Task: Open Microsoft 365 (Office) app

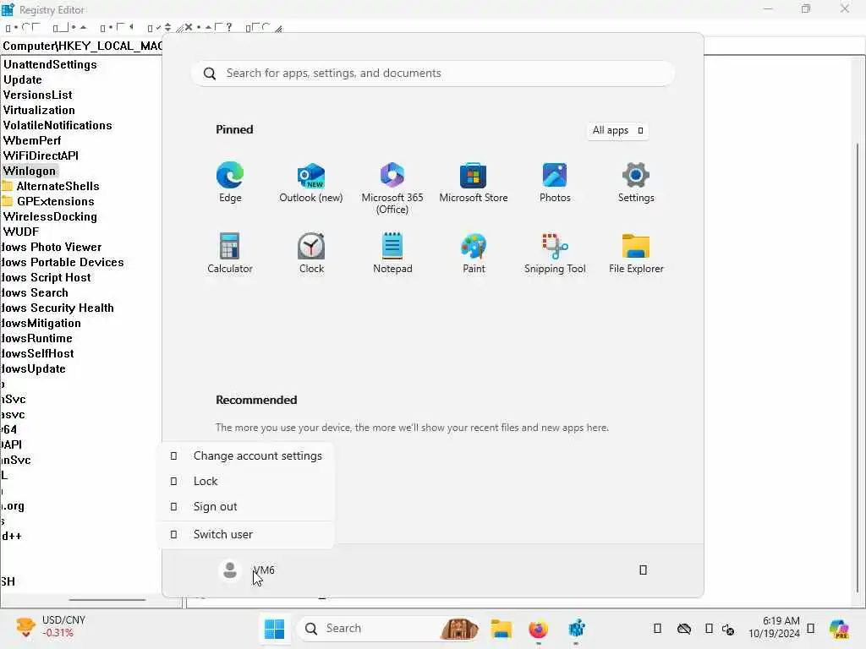Action: (x=392, y=188)
